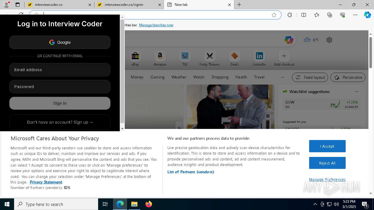Open the Sign up link
The width and height of the screenshot is (374, 210).
[x=60, y=122]
